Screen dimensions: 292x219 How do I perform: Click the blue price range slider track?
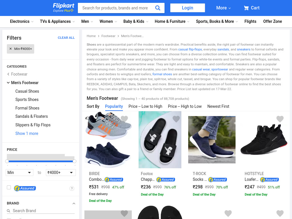click(41, 161)
